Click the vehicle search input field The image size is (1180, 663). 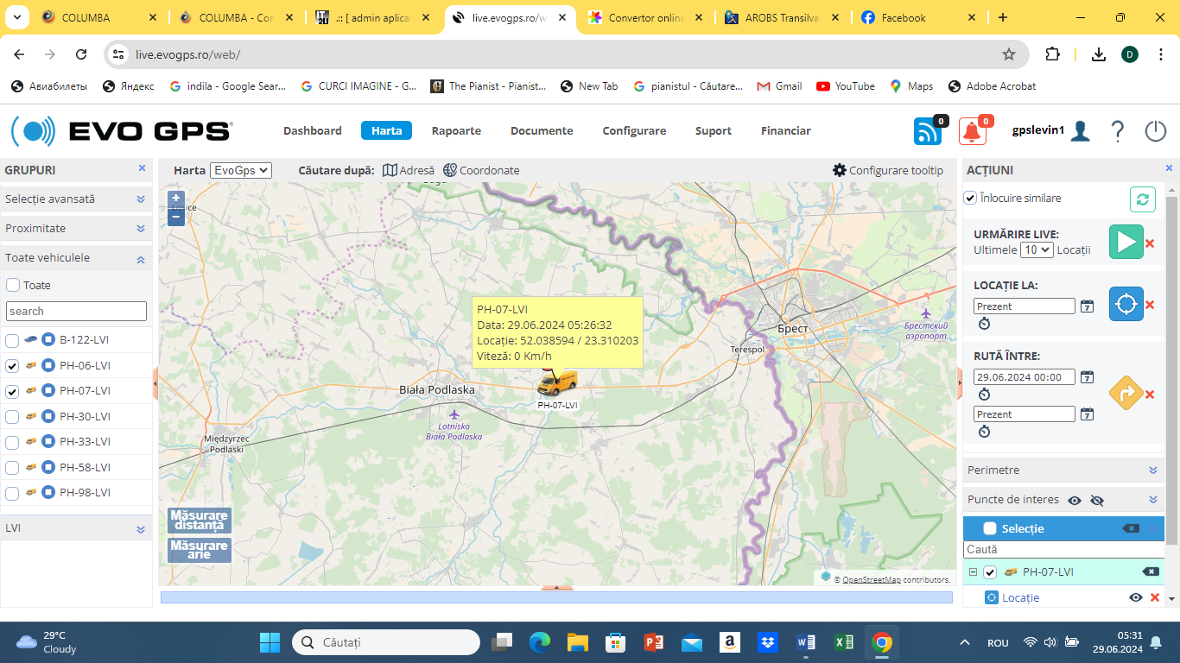[76, 312]
